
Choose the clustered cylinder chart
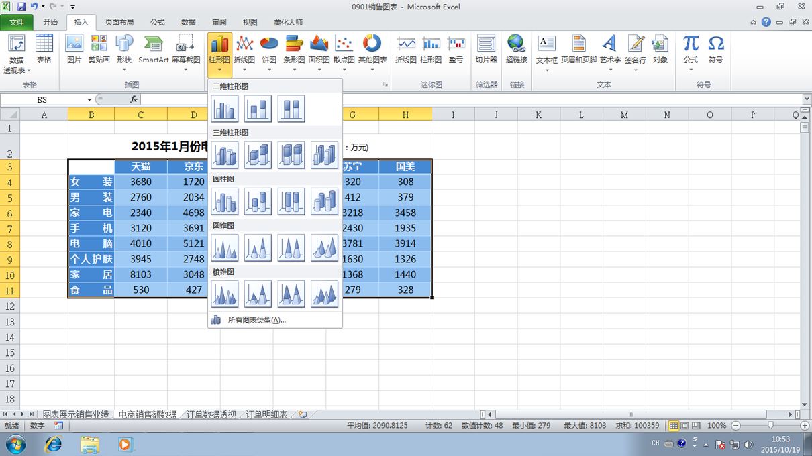(x=224, y=201)
